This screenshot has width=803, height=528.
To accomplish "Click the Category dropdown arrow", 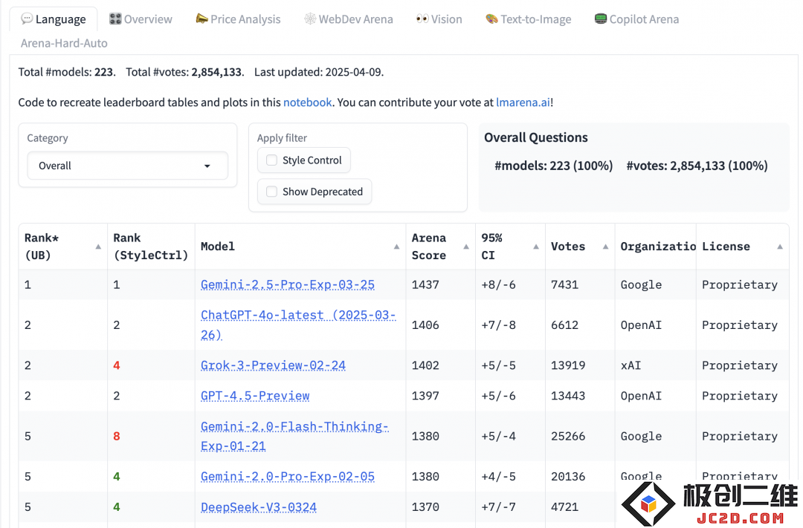I will [x=207, y=166].
